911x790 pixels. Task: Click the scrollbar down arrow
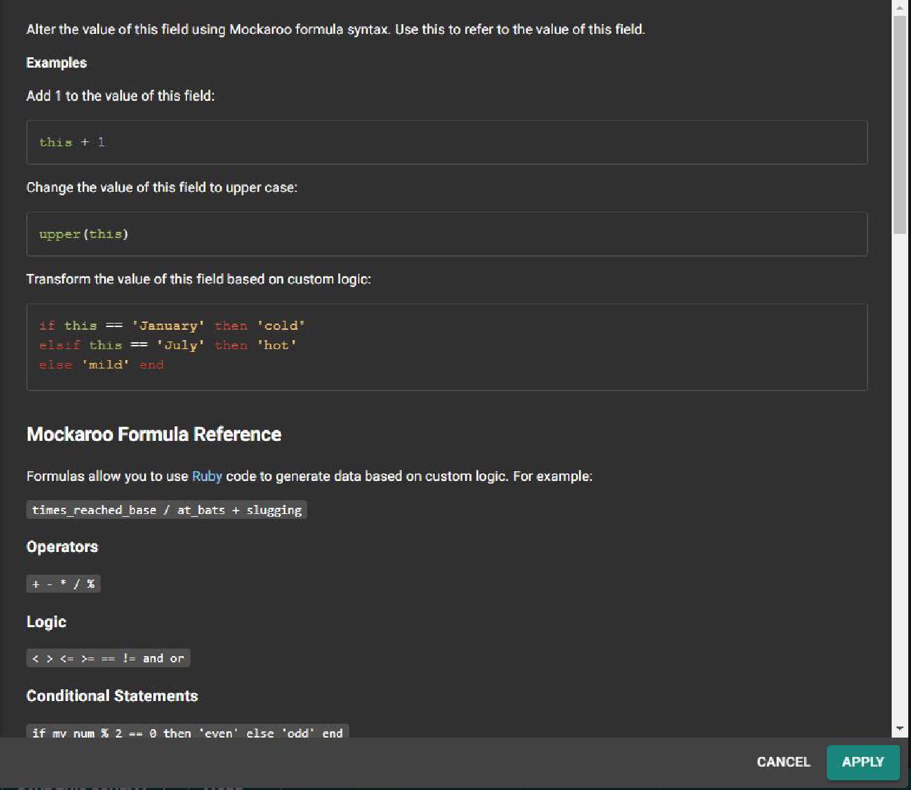click(x=900, y=728)
